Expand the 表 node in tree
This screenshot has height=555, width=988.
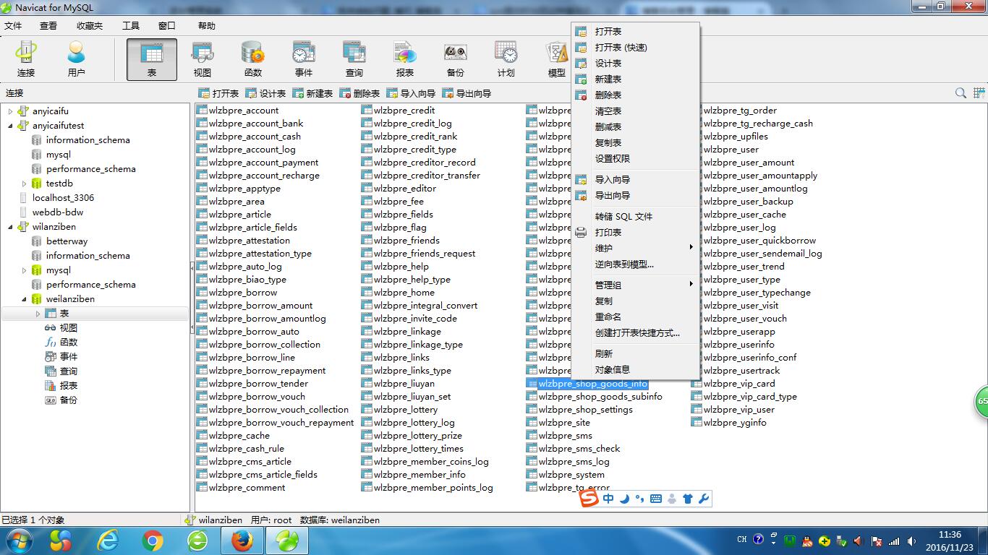click(x=38, y=314)
